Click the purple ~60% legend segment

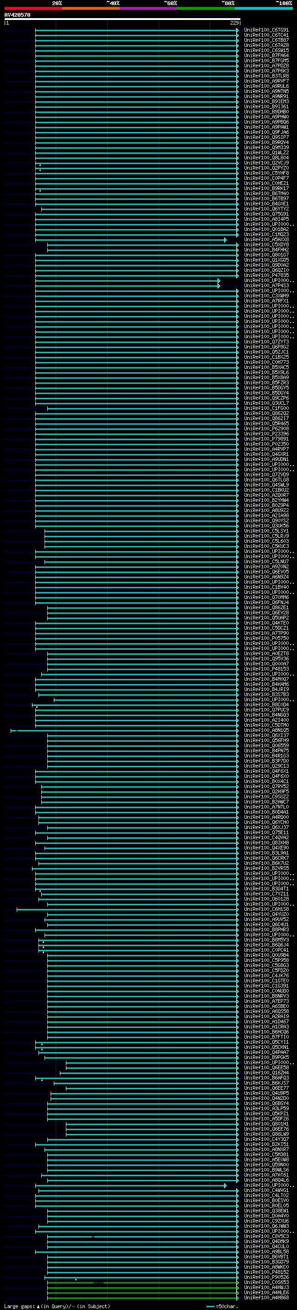click(x=149, y=8)
